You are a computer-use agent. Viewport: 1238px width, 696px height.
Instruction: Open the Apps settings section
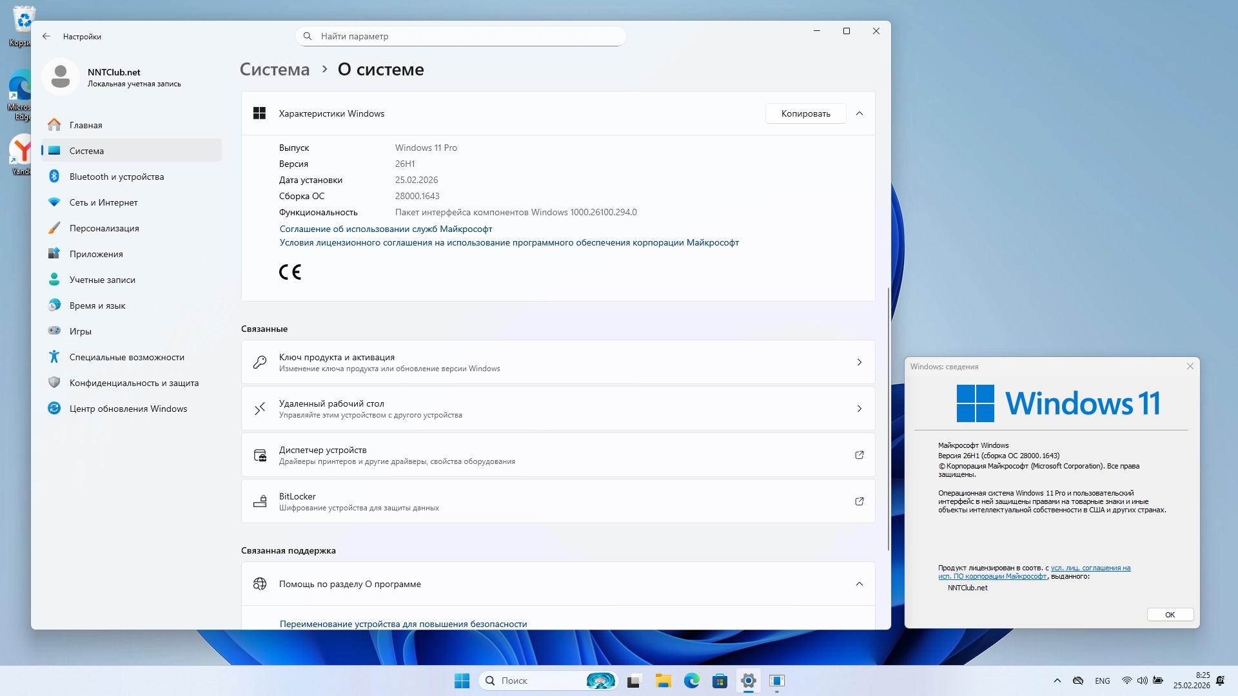[96, 254]
